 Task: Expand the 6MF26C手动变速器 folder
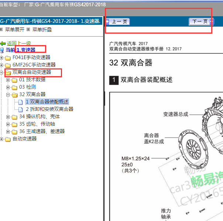pos(1,65)
